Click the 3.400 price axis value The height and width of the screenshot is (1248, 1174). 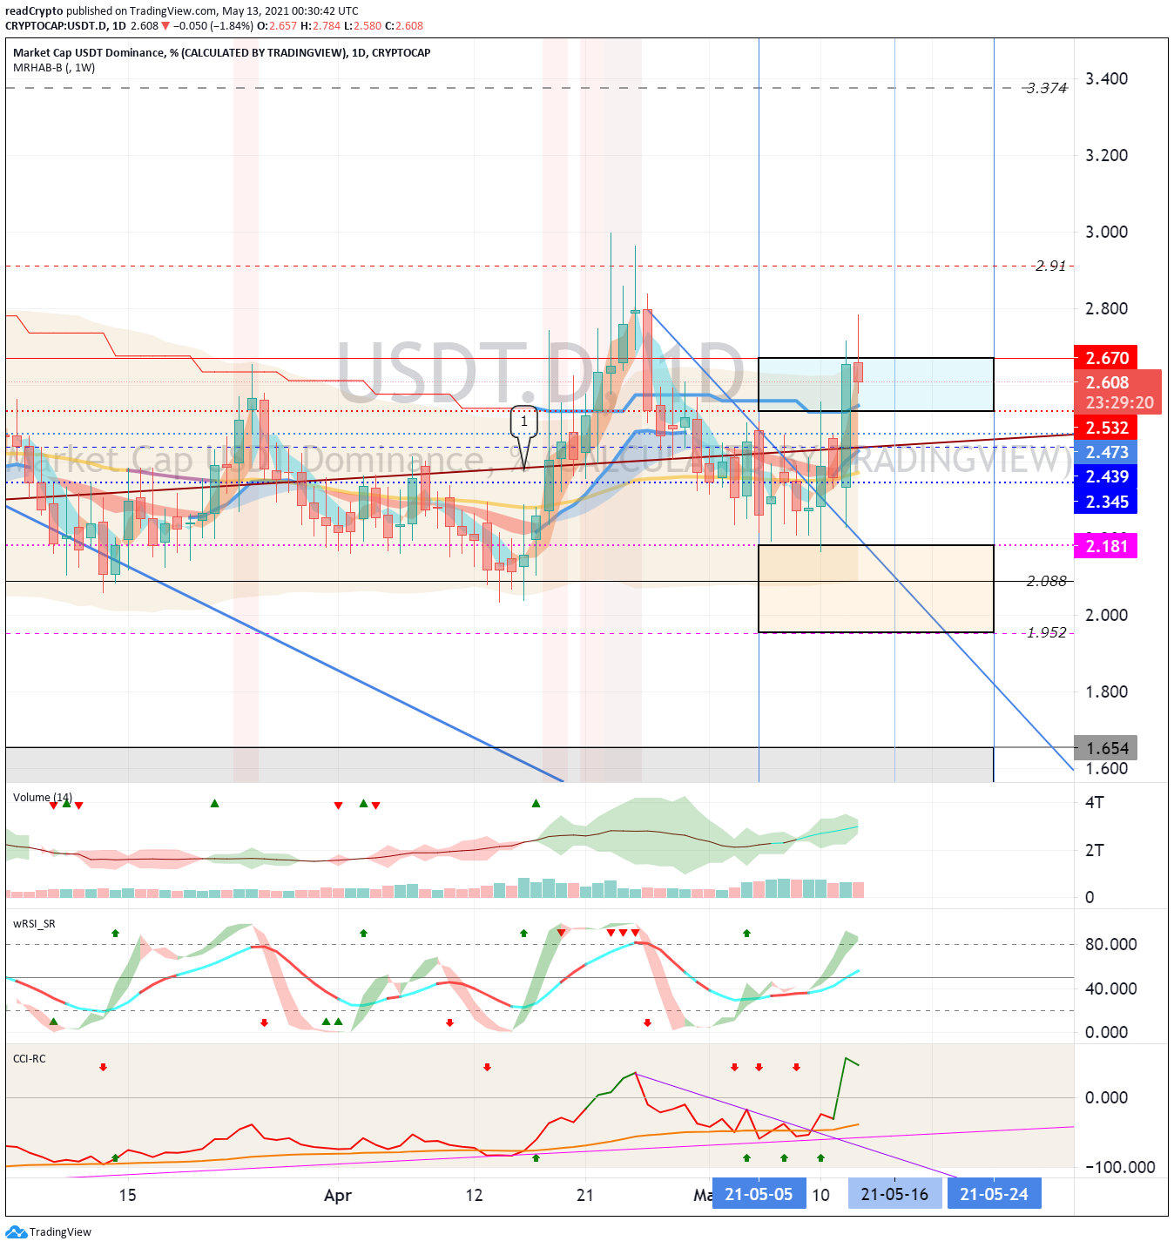coord(1106,78)
